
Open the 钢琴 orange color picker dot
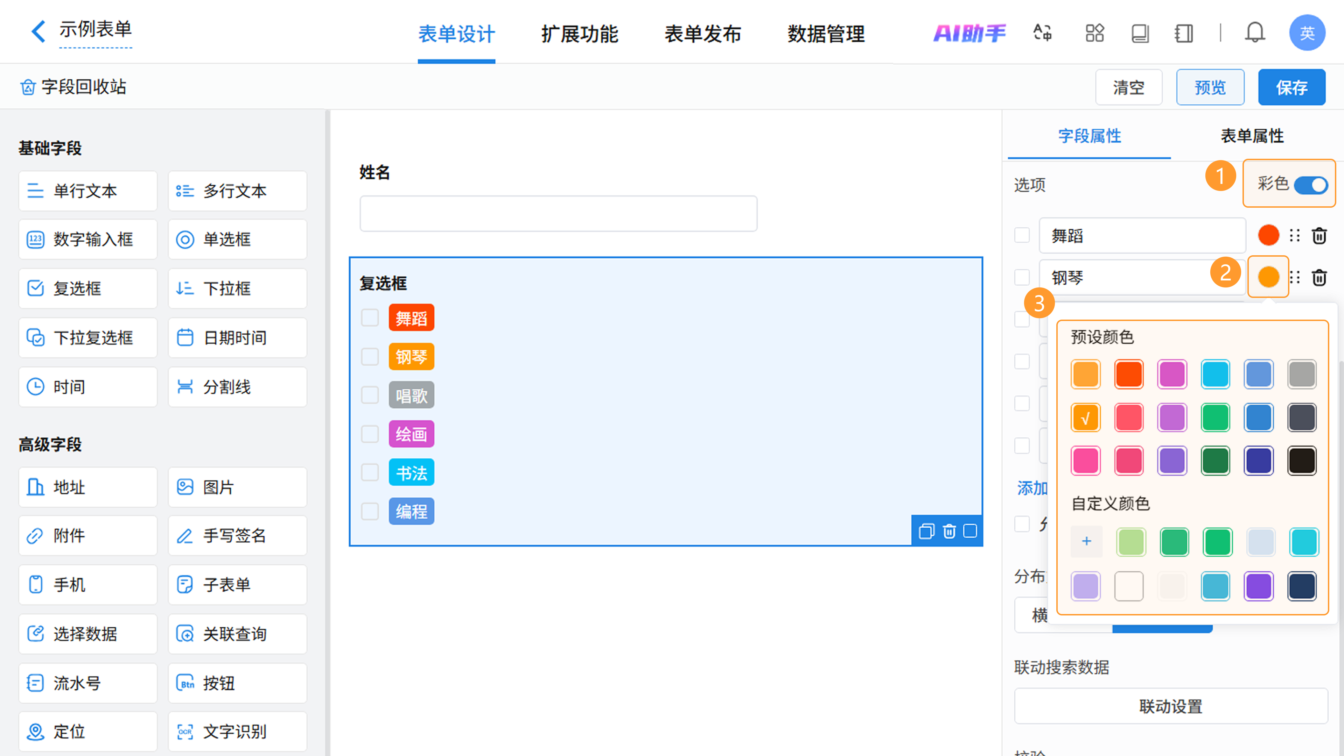coord(1268,277)
